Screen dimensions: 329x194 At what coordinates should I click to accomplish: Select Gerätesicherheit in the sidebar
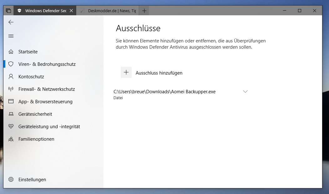[x=35, y=114]
